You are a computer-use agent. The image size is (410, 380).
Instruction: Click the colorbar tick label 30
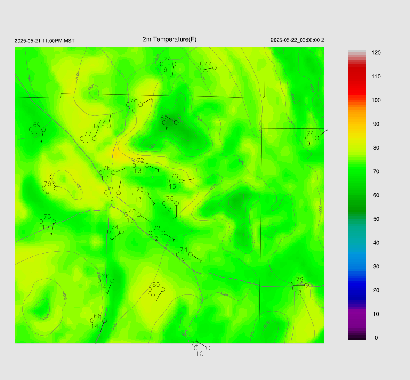pos(376,267)
